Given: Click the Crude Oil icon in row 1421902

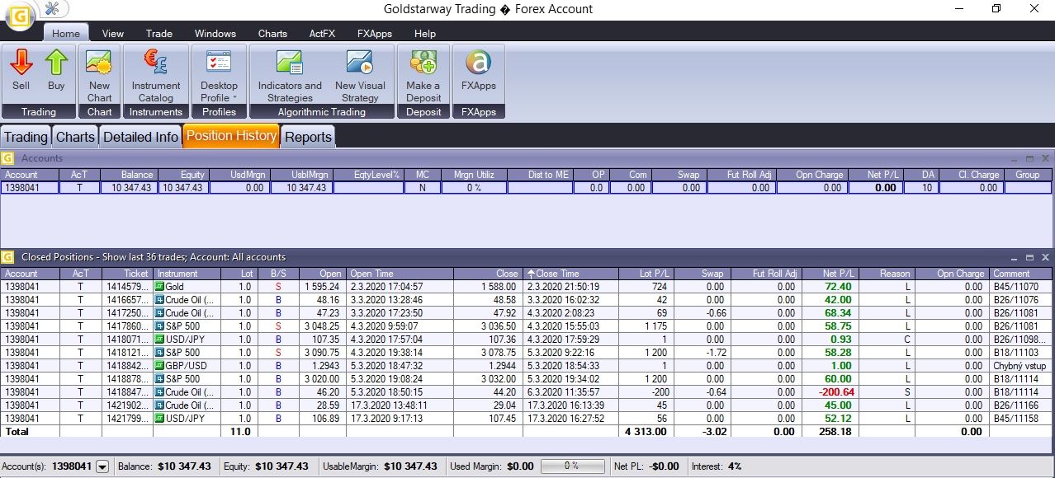Looking at the screenshot, I should (160, 405).
